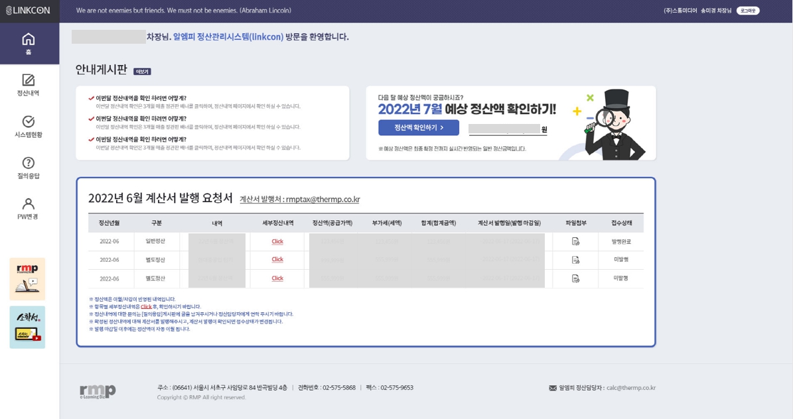Click the blue video banner thumbnail in sidebar
The height and width of the screenshot is (419, 793).
click(28, 327)
